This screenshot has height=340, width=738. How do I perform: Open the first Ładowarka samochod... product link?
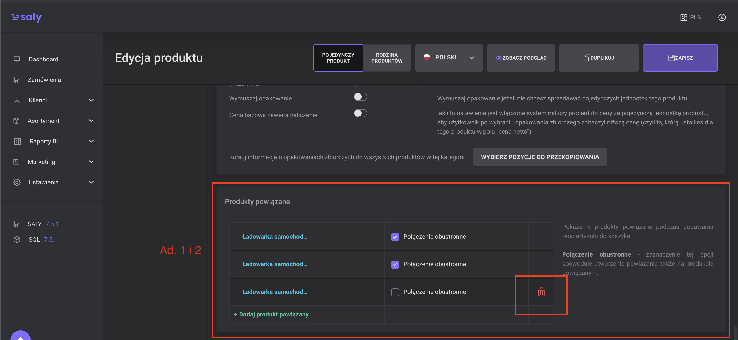pos(275,237)
